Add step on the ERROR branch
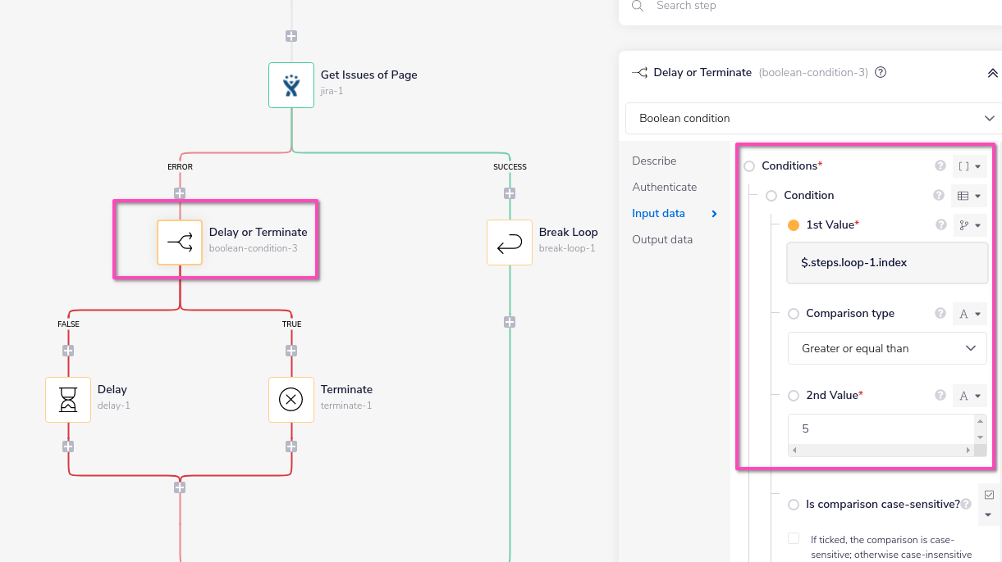Screen dimensions: 1002x562 pos(180,193)
